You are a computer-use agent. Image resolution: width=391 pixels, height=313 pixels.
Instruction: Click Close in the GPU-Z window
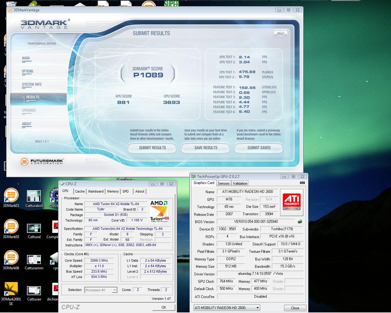(x=295, y=308)
